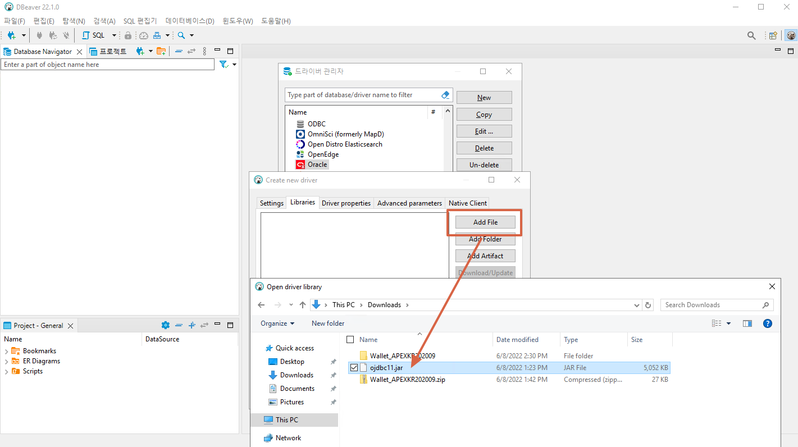Open the 파일(F) menu
The height and width of the screenshot is (447, 798).
tap(15, 21)
